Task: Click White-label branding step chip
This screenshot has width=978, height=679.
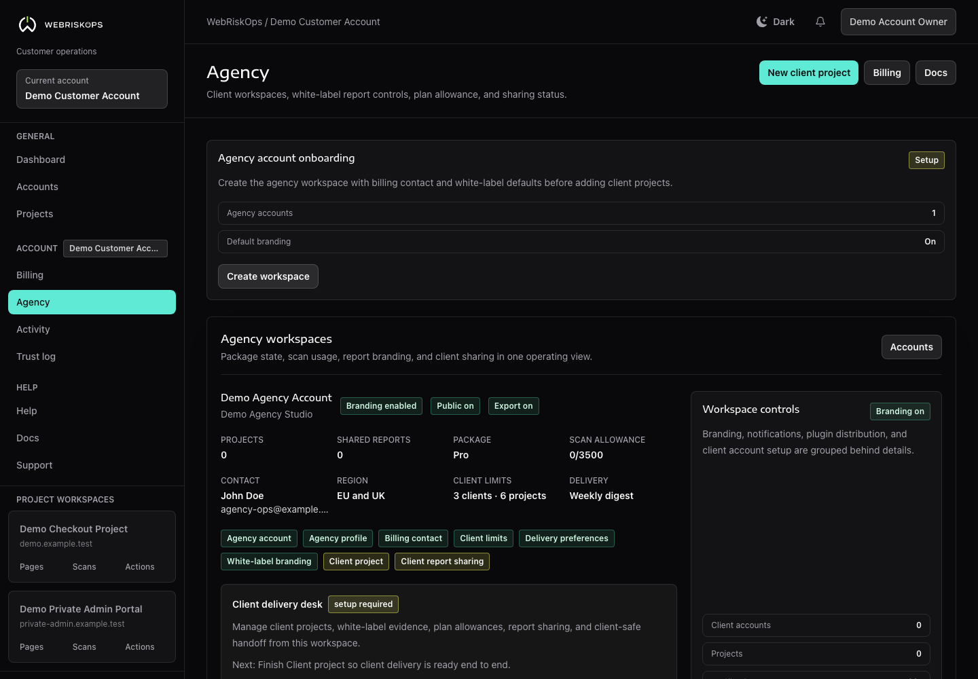Action: click(269, 562)
